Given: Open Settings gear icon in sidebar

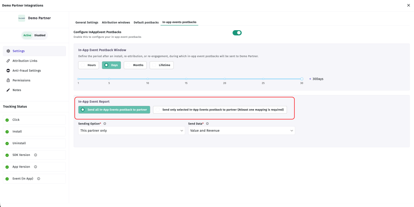Looking at the screenshot, I should pos(8,51).
